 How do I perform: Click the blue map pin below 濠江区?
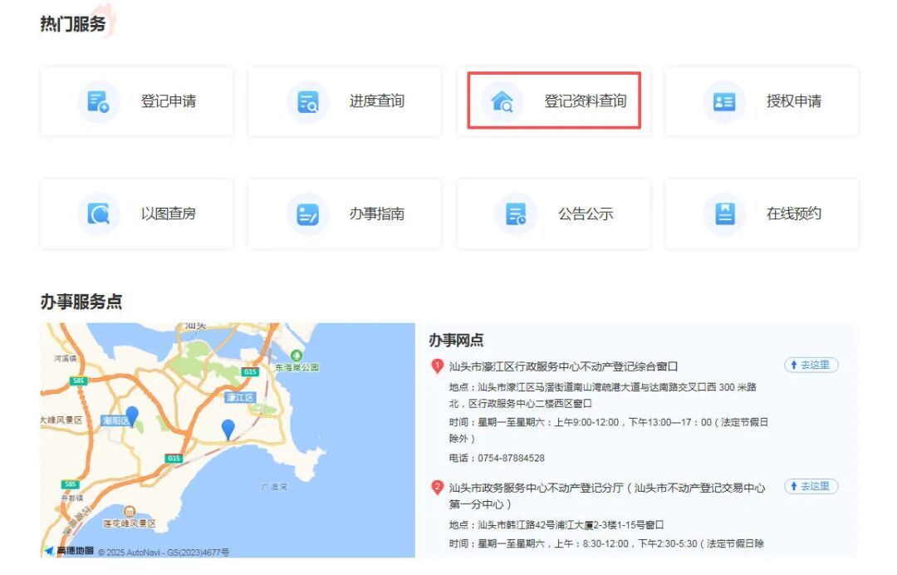228,429
